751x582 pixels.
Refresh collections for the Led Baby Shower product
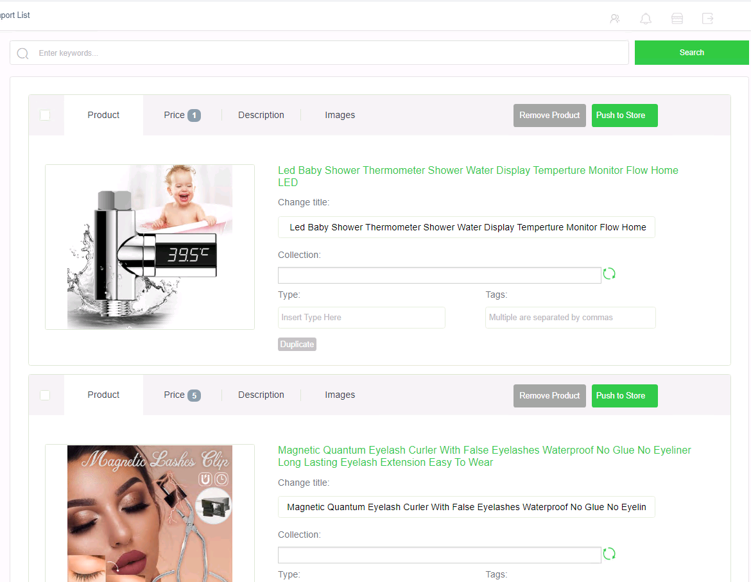(x=609, y=274)
